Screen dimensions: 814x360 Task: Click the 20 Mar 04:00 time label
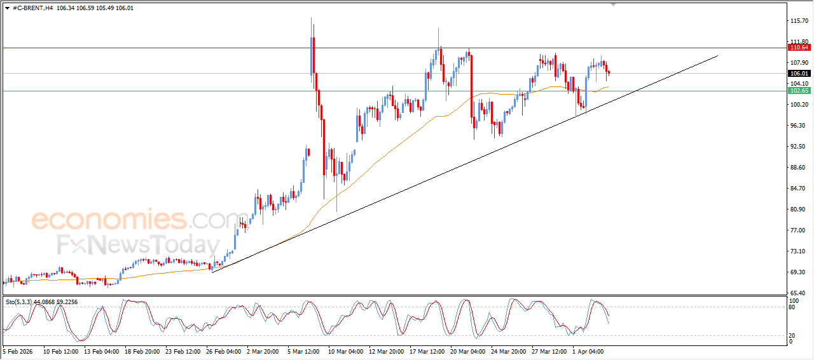tap(467, 350)
